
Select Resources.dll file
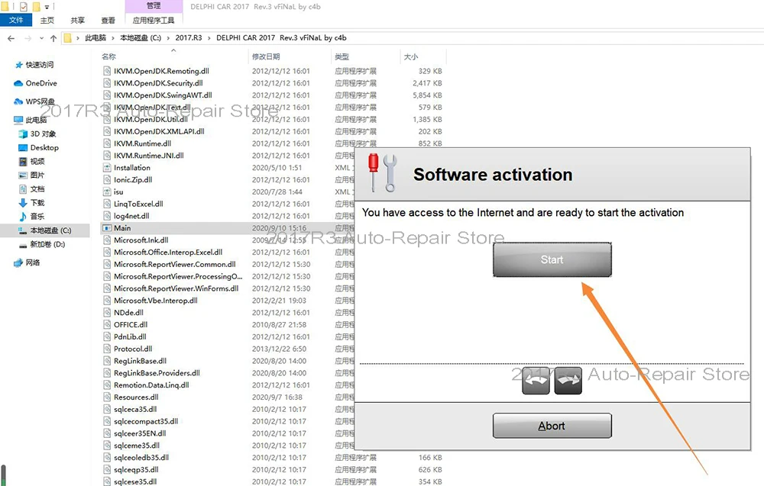tap(136, 397)
